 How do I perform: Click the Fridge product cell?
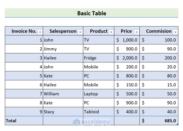(x=99, y=58)
